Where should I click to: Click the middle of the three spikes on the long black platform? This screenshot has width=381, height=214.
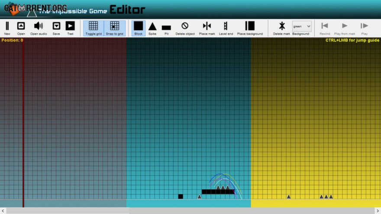[x=223, y=187]
